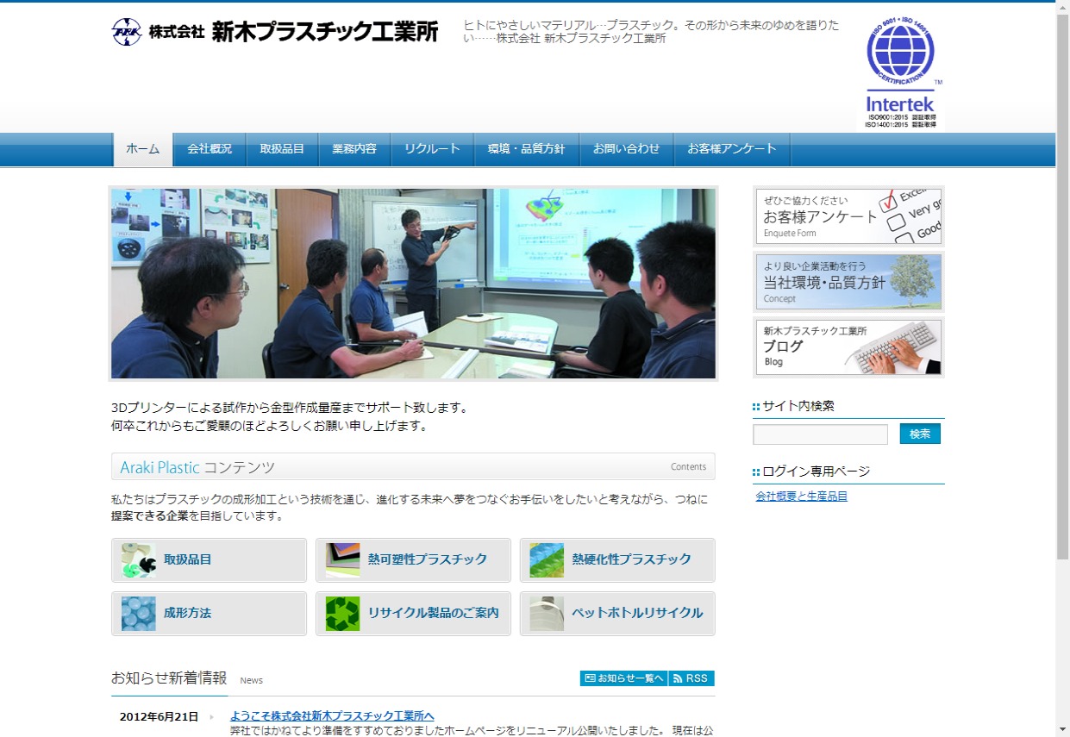Click the ログイン専用ページ sidebar heading

pyautogui.click(x=816, y=472)
